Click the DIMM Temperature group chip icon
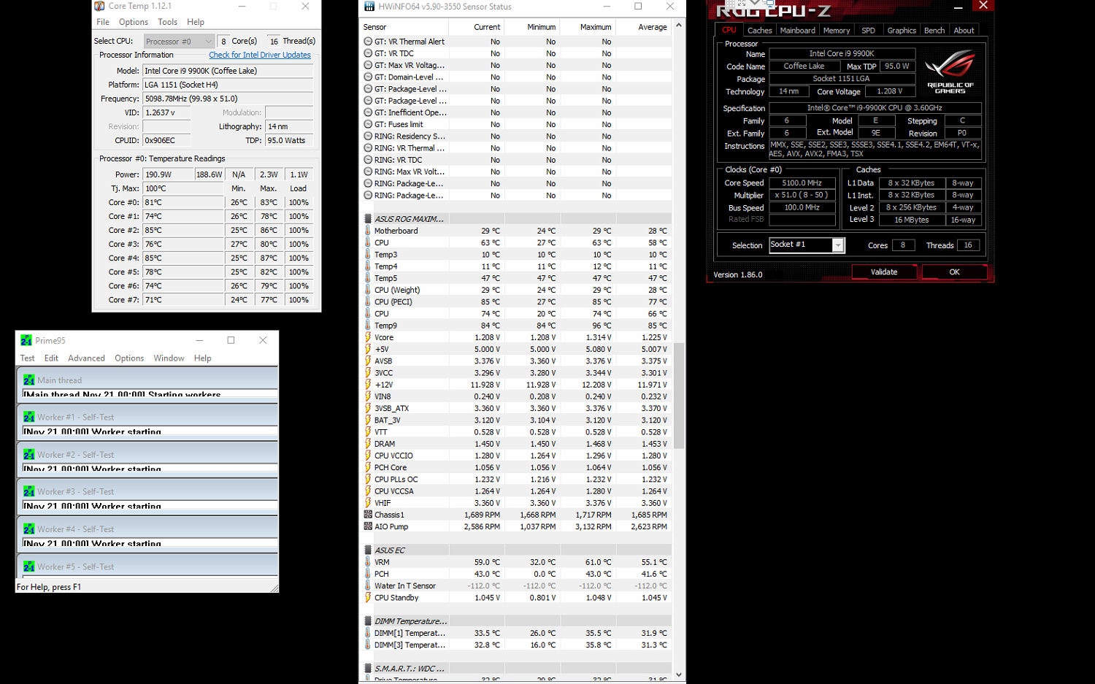1095x684 pixels. [x=368, y=621]
